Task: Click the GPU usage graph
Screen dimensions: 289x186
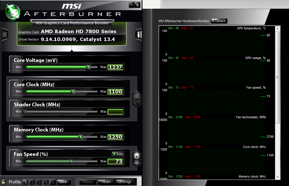Action: [x=217, y=72]
